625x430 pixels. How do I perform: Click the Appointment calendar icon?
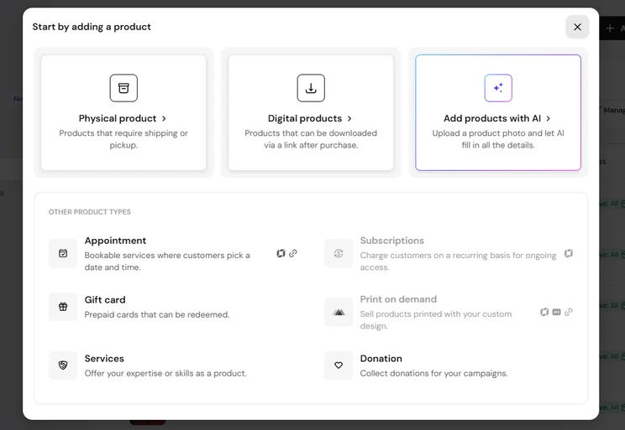tap(63, 253)
